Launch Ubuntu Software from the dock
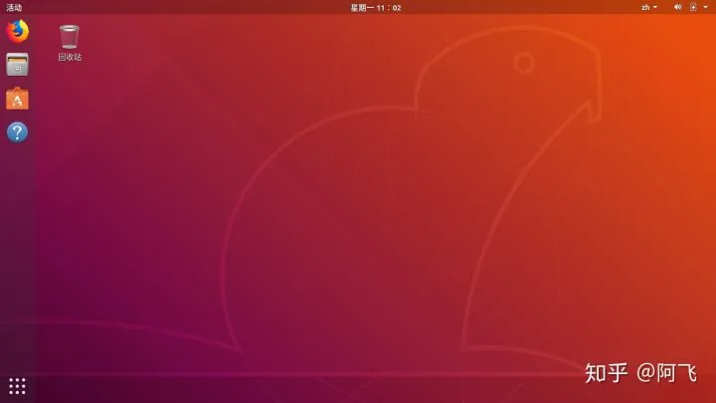 pos(17,99)
